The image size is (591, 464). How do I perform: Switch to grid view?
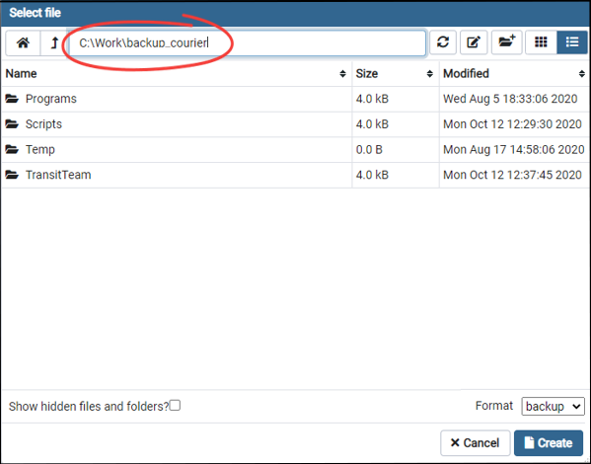[541, 42]
